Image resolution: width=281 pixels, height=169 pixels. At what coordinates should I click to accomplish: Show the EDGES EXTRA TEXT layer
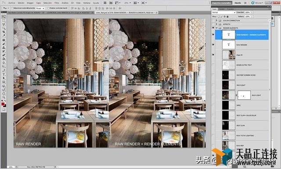[x=213, y=65]
